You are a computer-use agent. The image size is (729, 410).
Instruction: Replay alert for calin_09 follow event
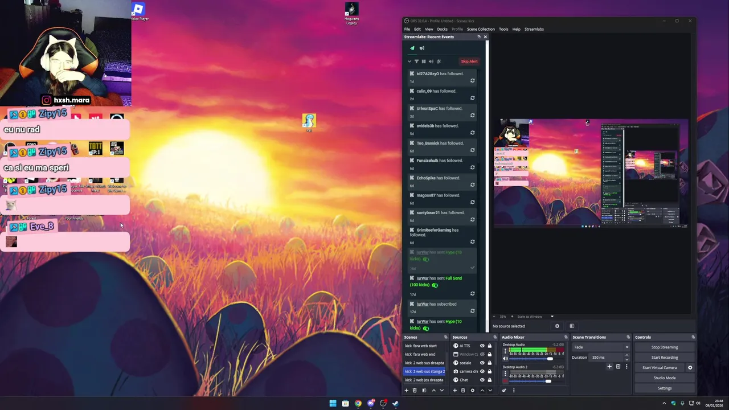[472, 98]
